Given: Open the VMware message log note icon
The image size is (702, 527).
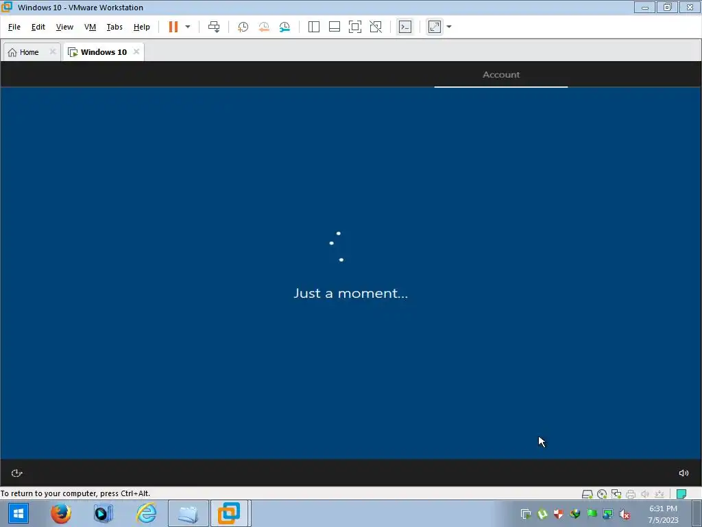Looking at the screenshot, I should click(x=681, y=494).
